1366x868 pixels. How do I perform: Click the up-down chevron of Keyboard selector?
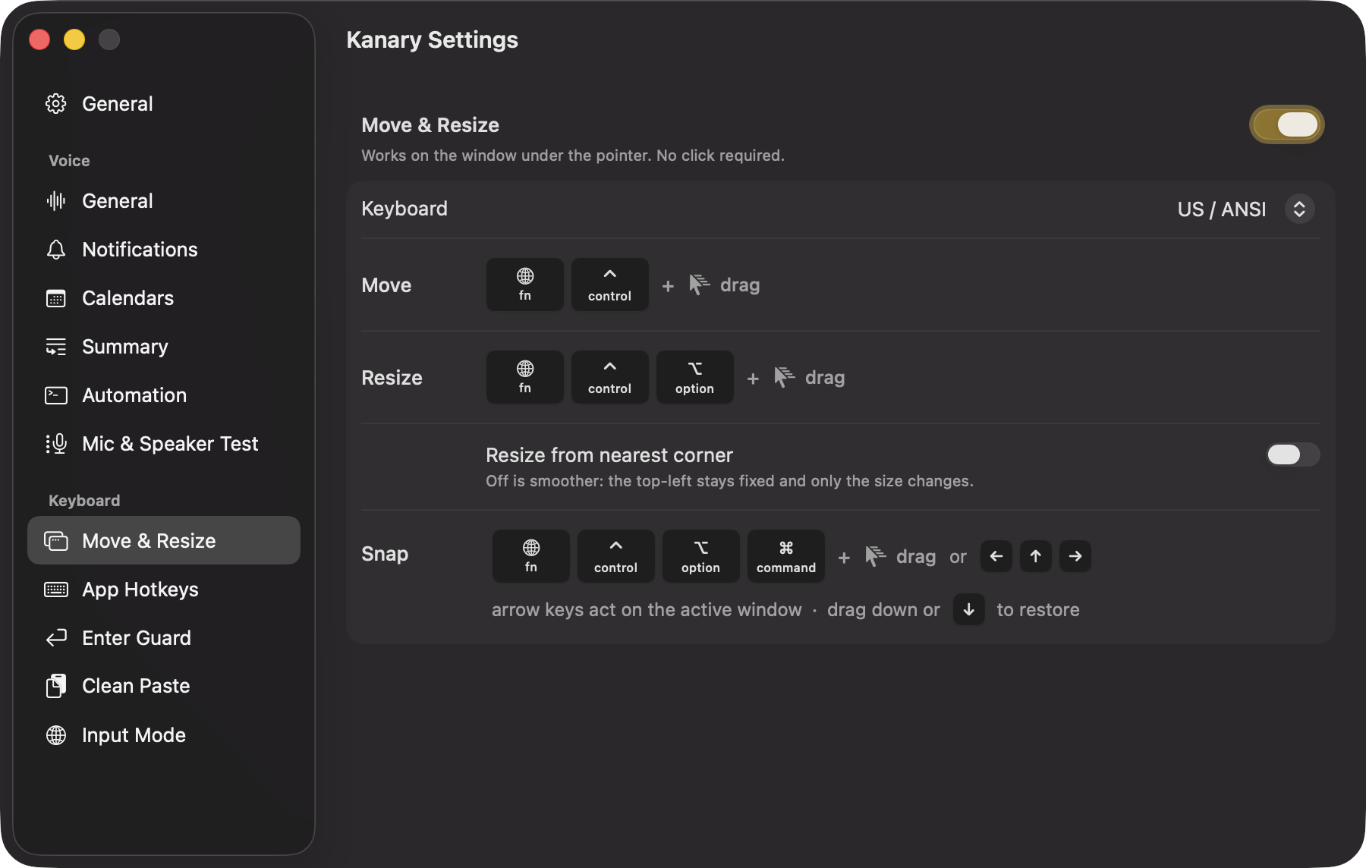click(x=1299, y=209)
